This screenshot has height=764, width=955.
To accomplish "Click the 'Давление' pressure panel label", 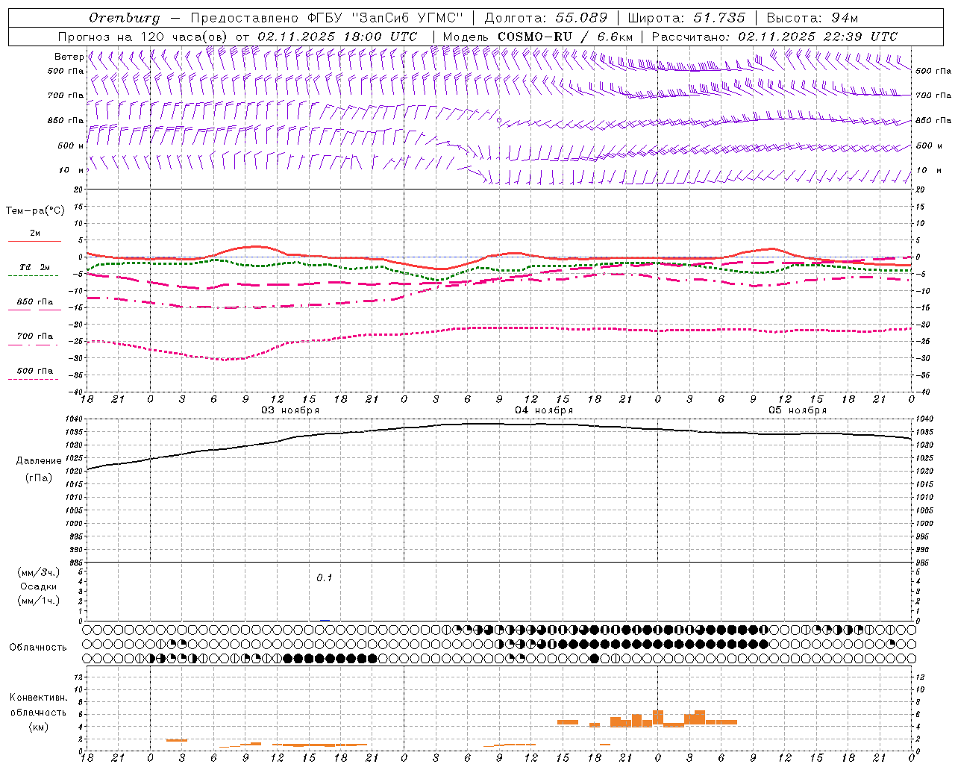I will (x=39, y=461).
